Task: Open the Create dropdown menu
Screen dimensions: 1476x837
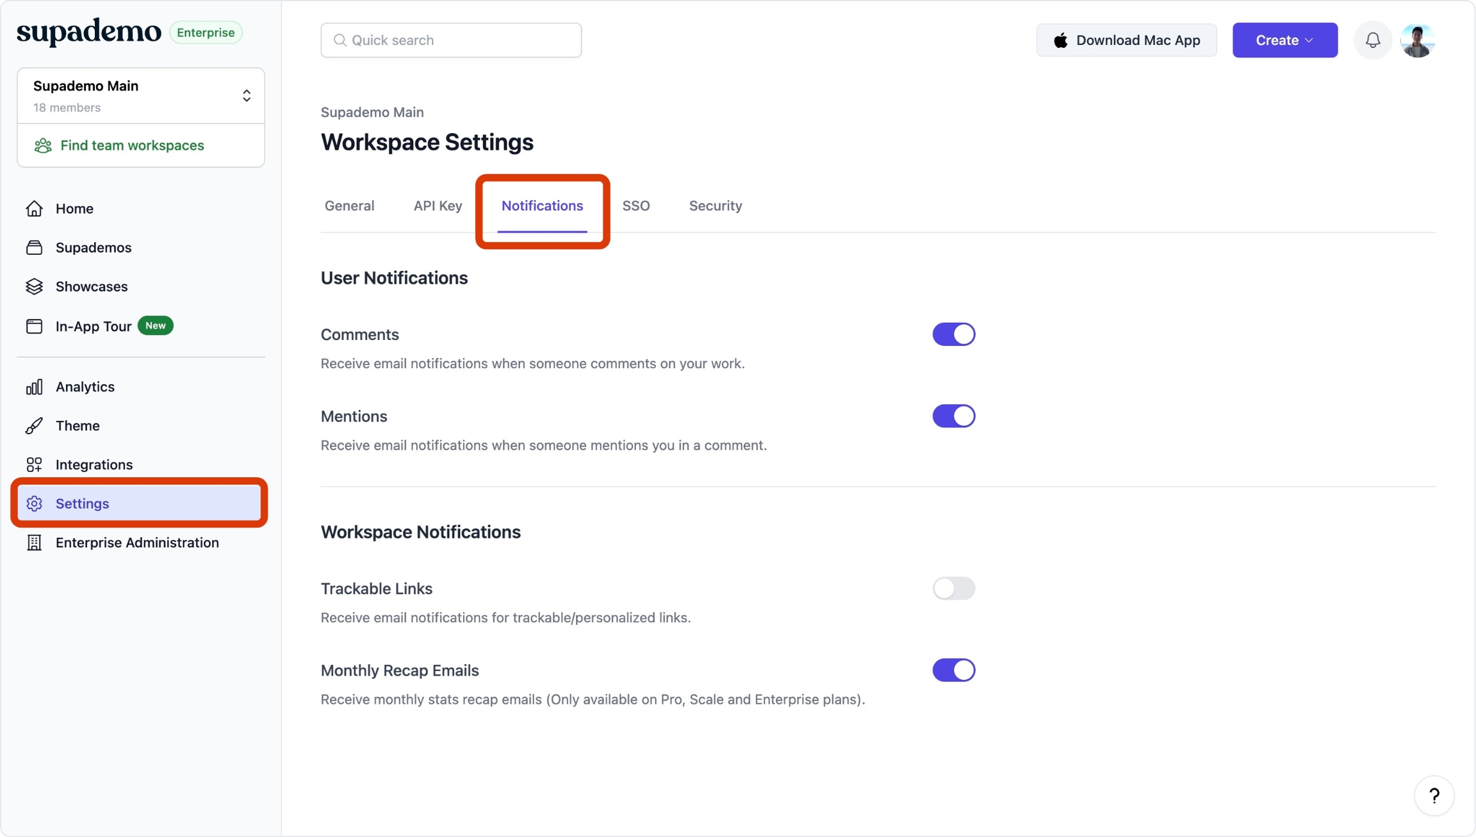Action: click(x=1284, y=40)
